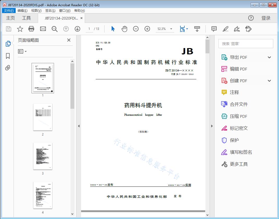279x219 pixels.
Task: Switch to the 工具 tab
Action: click(x=26, y=18)
